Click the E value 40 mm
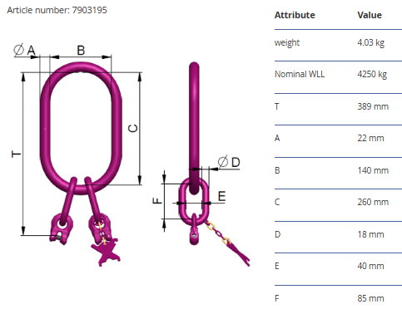The image size is (402, 309). click(370, 266)
